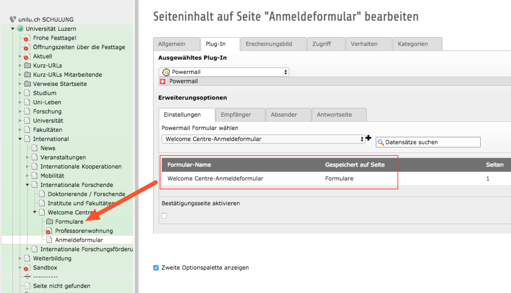This screenshot has height=293, width=511.
Task: Collapse the Welcome Centre tree node
Action: (34, 212)
